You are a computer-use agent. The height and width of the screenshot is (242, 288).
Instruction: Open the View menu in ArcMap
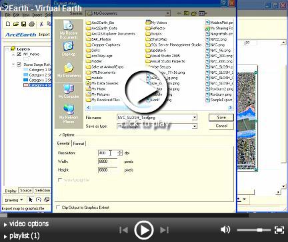(26, 15)
